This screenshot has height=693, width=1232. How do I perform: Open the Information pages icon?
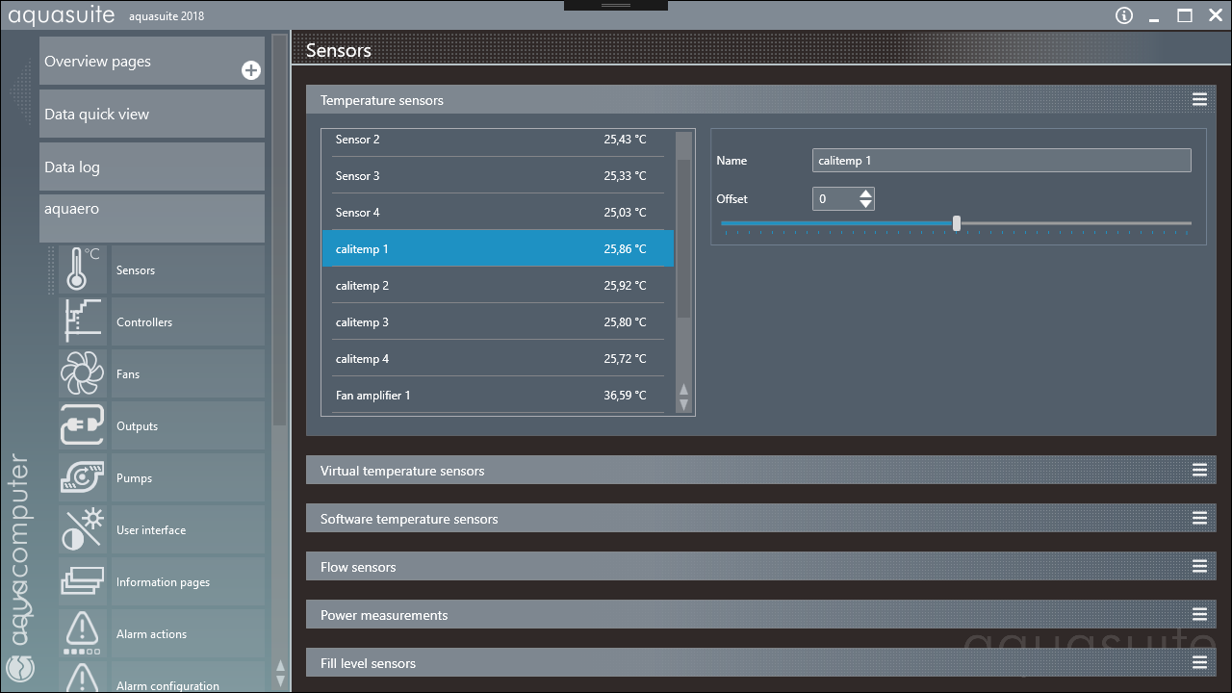(83, 581)
